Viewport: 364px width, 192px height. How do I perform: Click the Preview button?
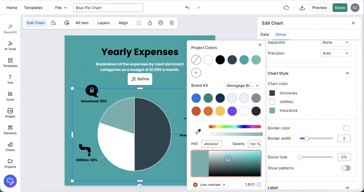coord(320,8)
